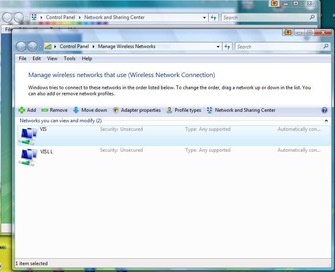
Task: Open the Edit menu
Action: (x=37, y=59)
